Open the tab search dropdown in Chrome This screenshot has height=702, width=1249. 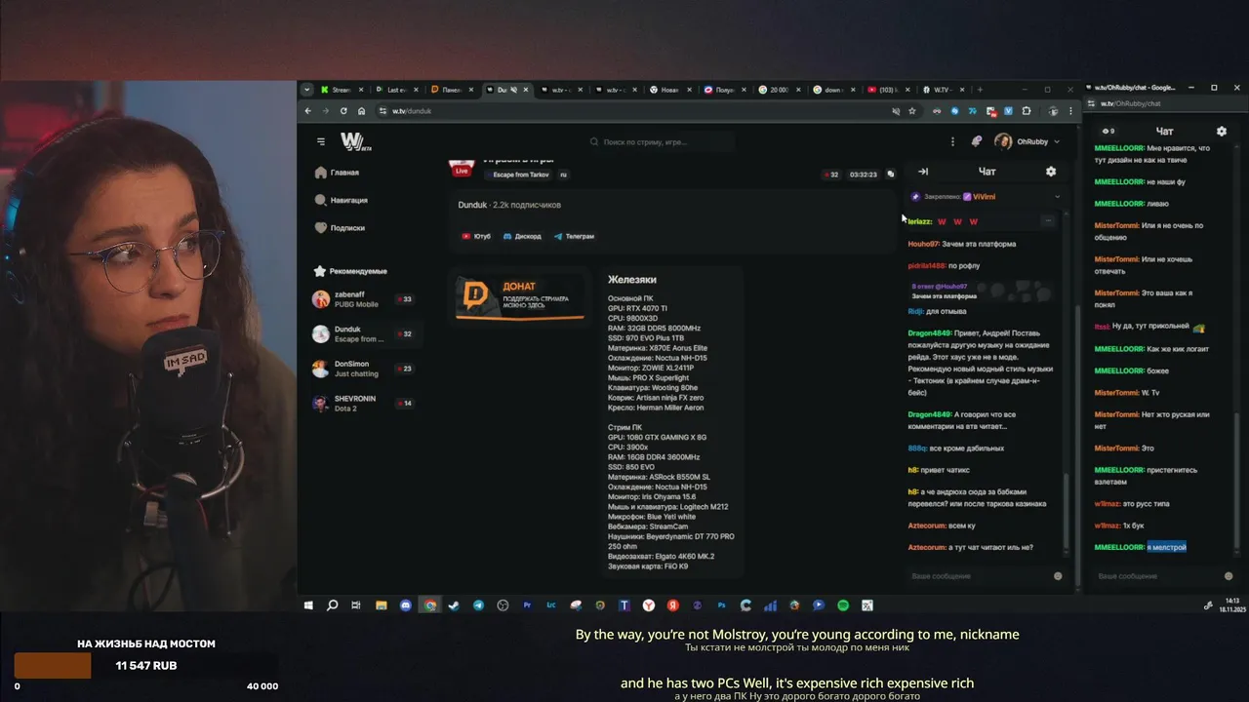click(x=306, y=90)
